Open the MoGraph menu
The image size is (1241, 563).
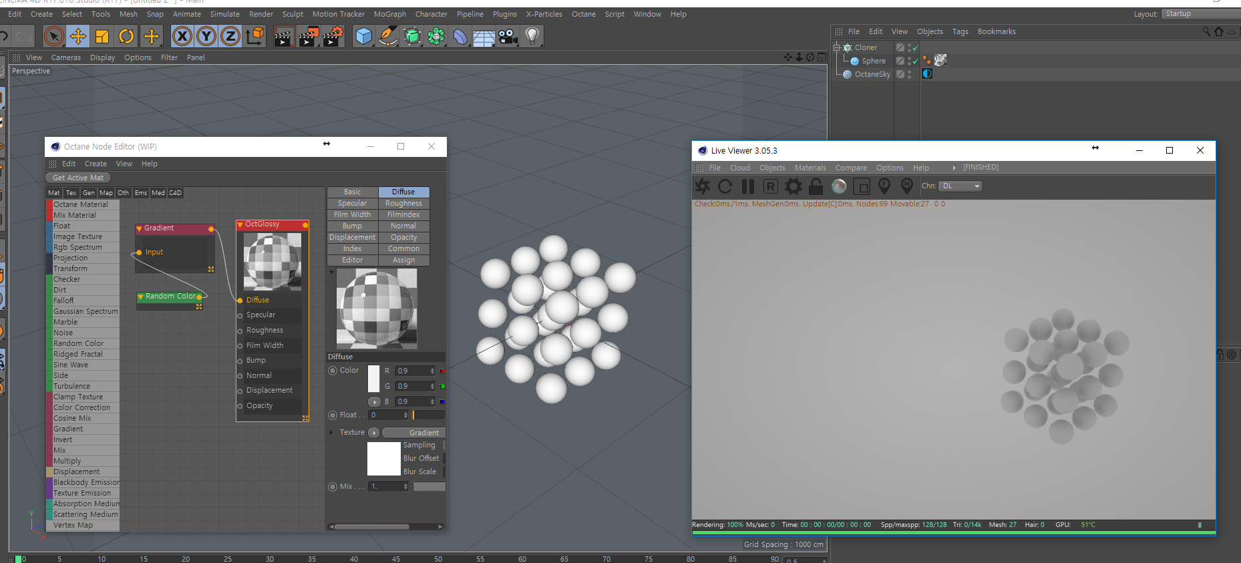389,14
